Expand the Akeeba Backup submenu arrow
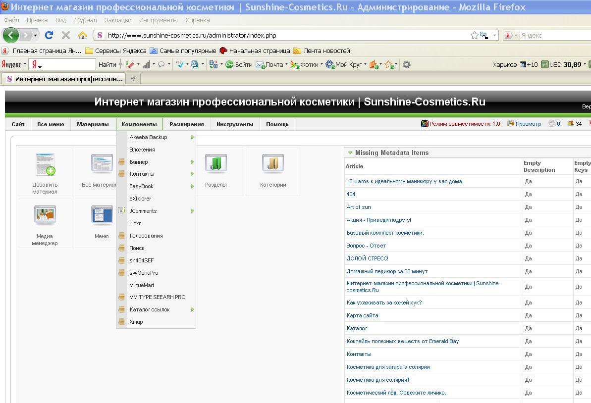 click(x=192, y=137)
